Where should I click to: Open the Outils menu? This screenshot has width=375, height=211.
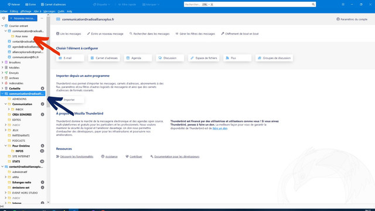tap(61, 11)
